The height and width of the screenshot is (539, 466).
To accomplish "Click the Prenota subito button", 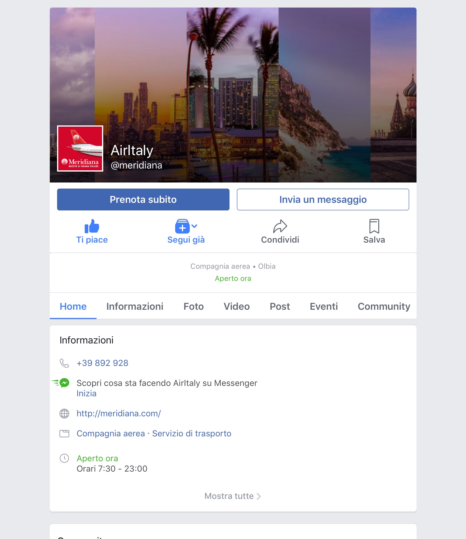I will pyautogui.click(x=143, y=200).
